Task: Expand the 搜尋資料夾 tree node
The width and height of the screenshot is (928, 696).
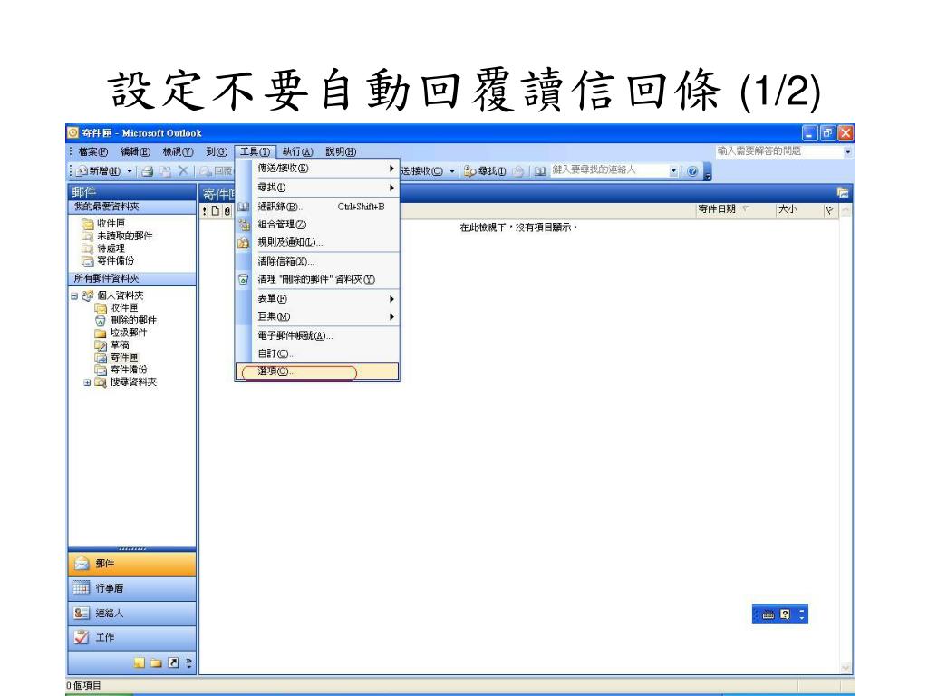Action: tap(88, 382)
